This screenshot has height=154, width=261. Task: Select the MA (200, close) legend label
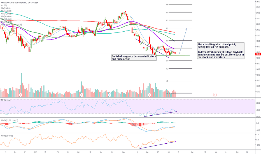(x=6, y=22)
